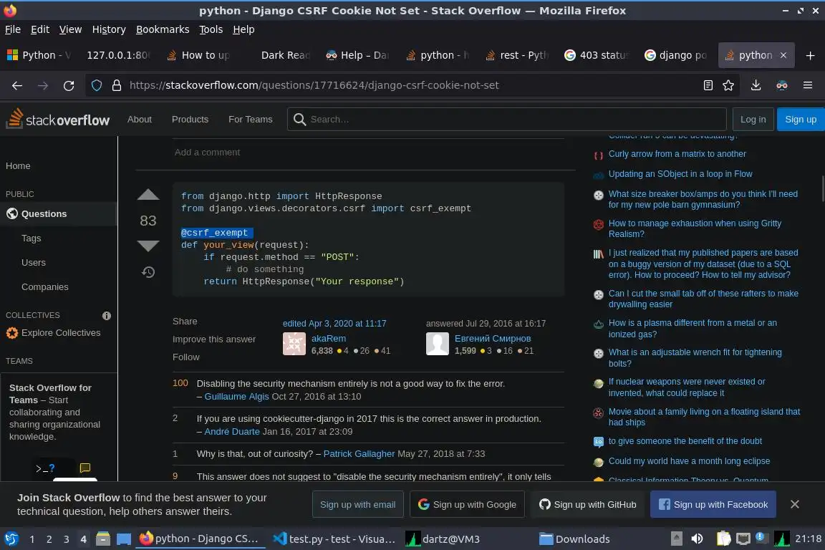Click the Sign up button
This screenshot has height=550, width=825.
800,120
